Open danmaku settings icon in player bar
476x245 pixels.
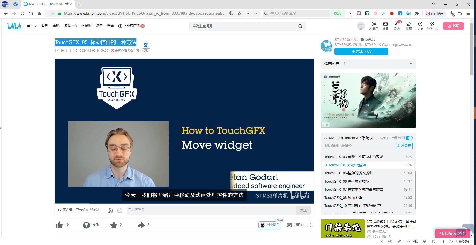tap(120, 210)
